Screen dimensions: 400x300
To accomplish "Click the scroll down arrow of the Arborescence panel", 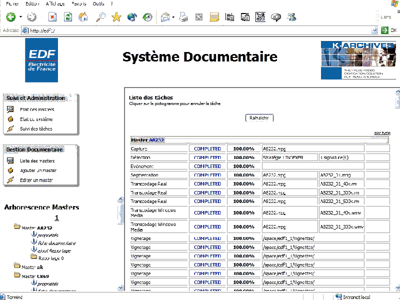I will 120,287.
